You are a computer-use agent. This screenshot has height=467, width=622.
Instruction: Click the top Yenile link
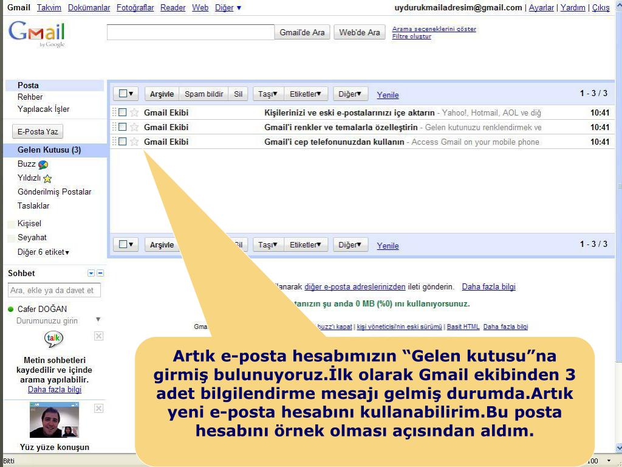(x=388, y=95)
